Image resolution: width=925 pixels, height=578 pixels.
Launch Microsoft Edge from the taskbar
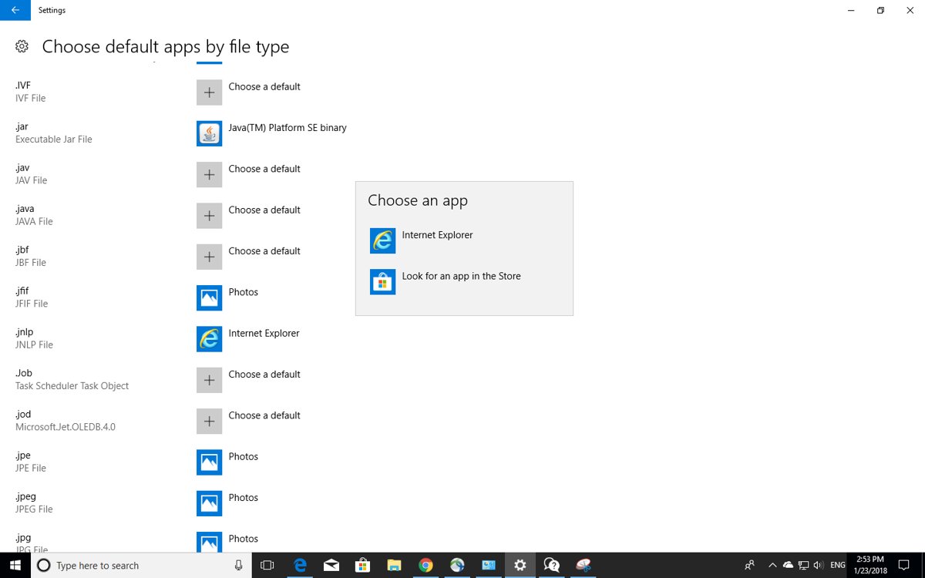(300, 566)
